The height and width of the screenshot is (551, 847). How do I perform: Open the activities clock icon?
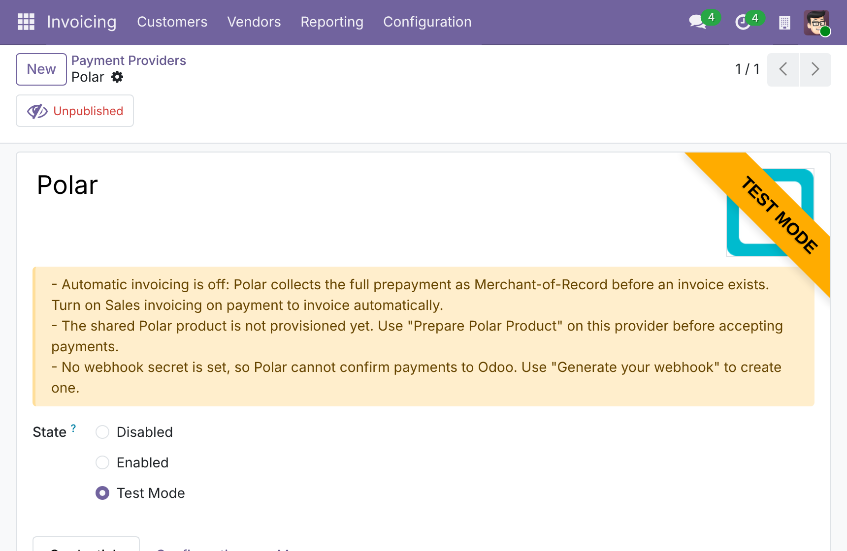(743, 22)
